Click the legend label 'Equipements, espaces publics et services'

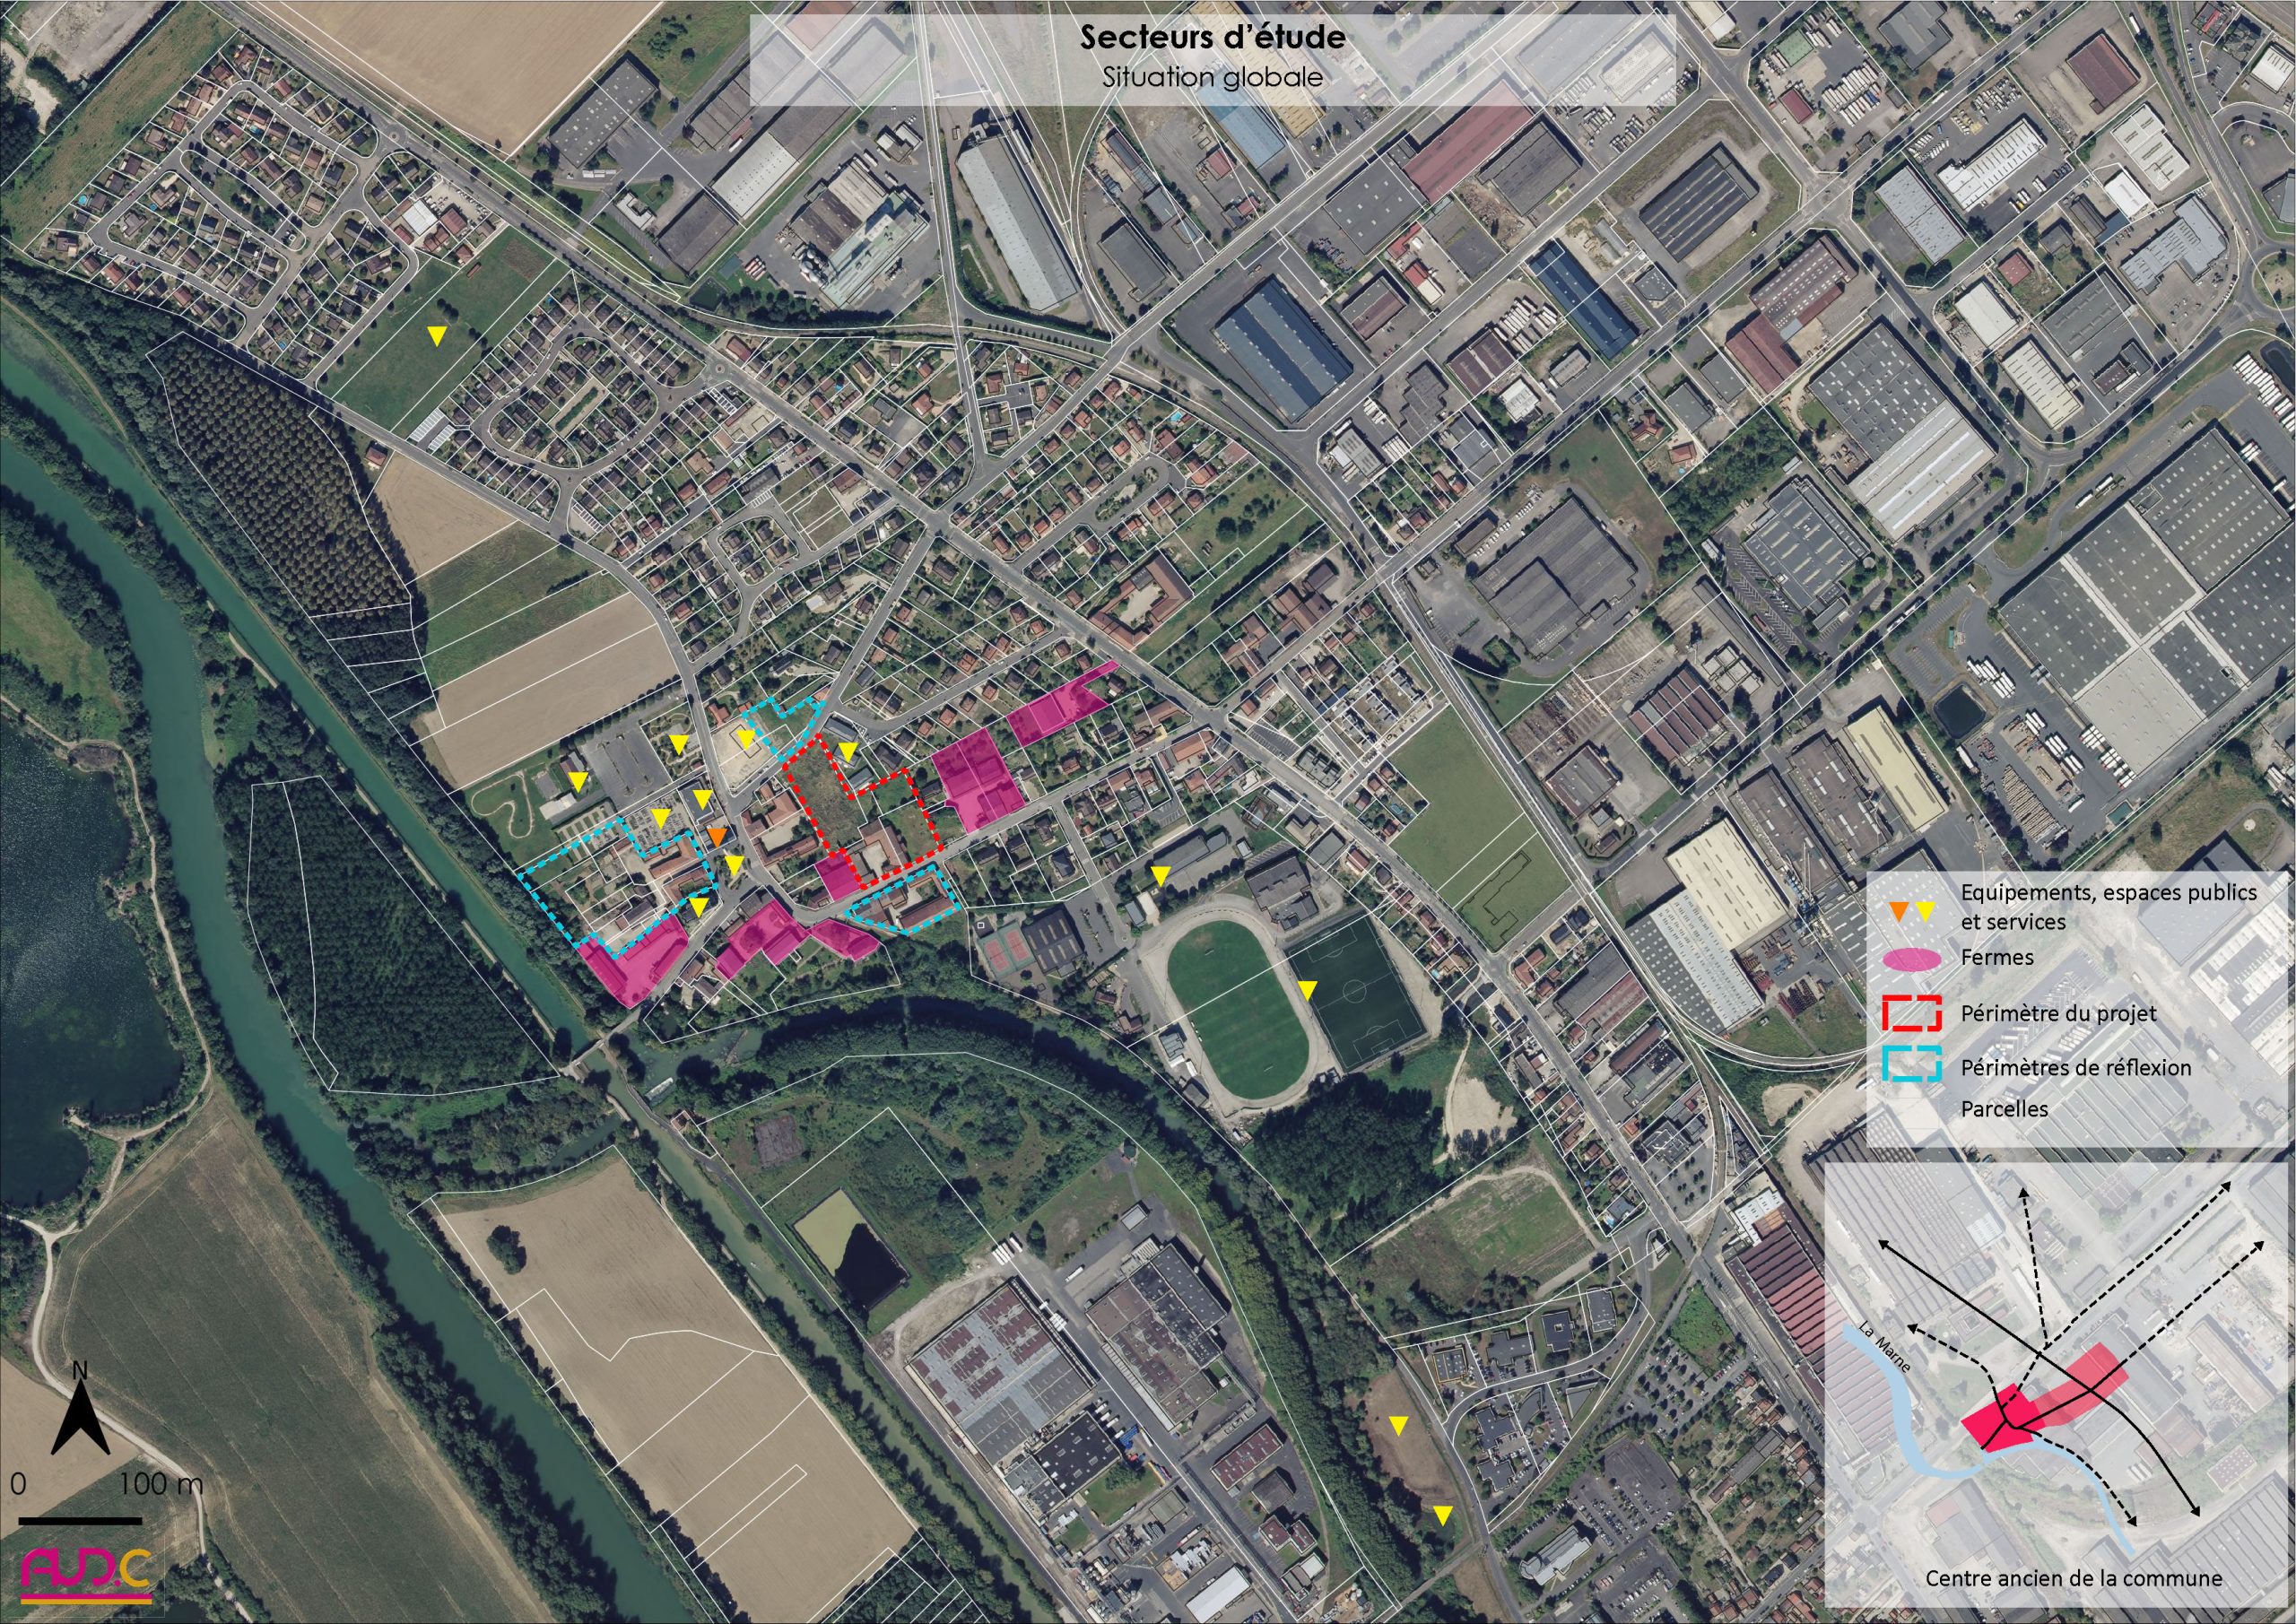point(2108,906)
